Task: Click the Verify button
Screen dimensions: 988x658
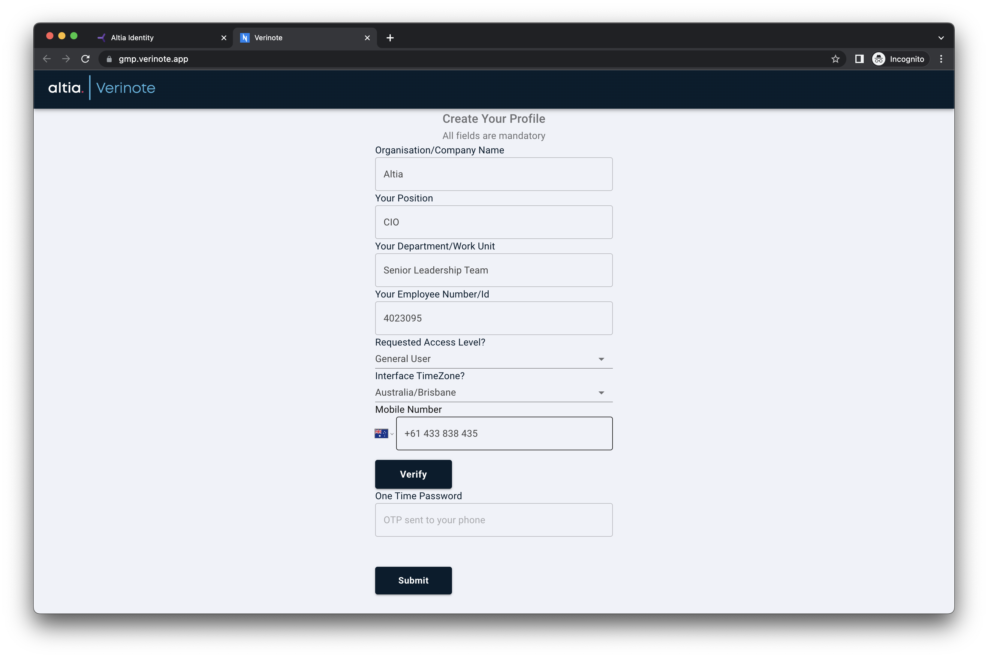Action: [x=413, y=474]
